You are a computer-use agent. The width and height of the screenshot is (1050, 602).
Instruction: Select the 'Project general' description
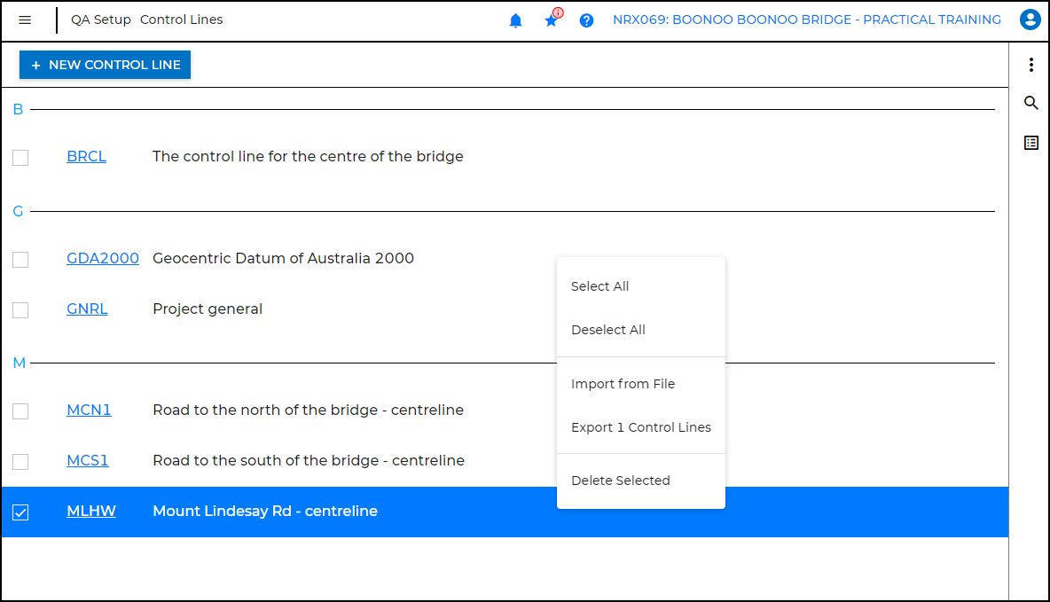pyautogui.click(x=208, y=309)
